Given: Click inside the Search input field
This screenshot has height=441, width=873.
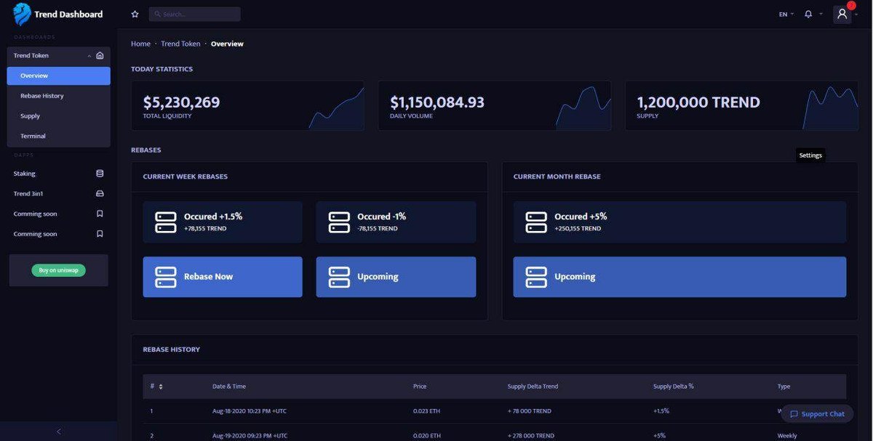Looking at the screenshot, I should (193, 13).
